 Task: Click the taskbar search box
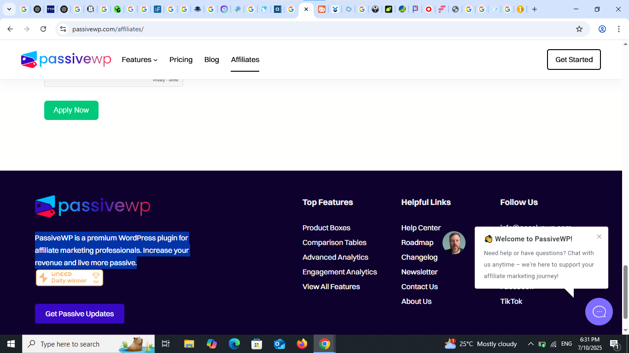point(88,344)
